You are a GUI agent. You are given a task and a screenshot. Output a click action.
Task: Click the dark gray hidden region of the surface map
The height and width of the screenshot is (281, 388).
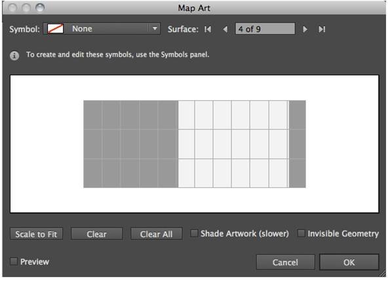pos(130,144)
